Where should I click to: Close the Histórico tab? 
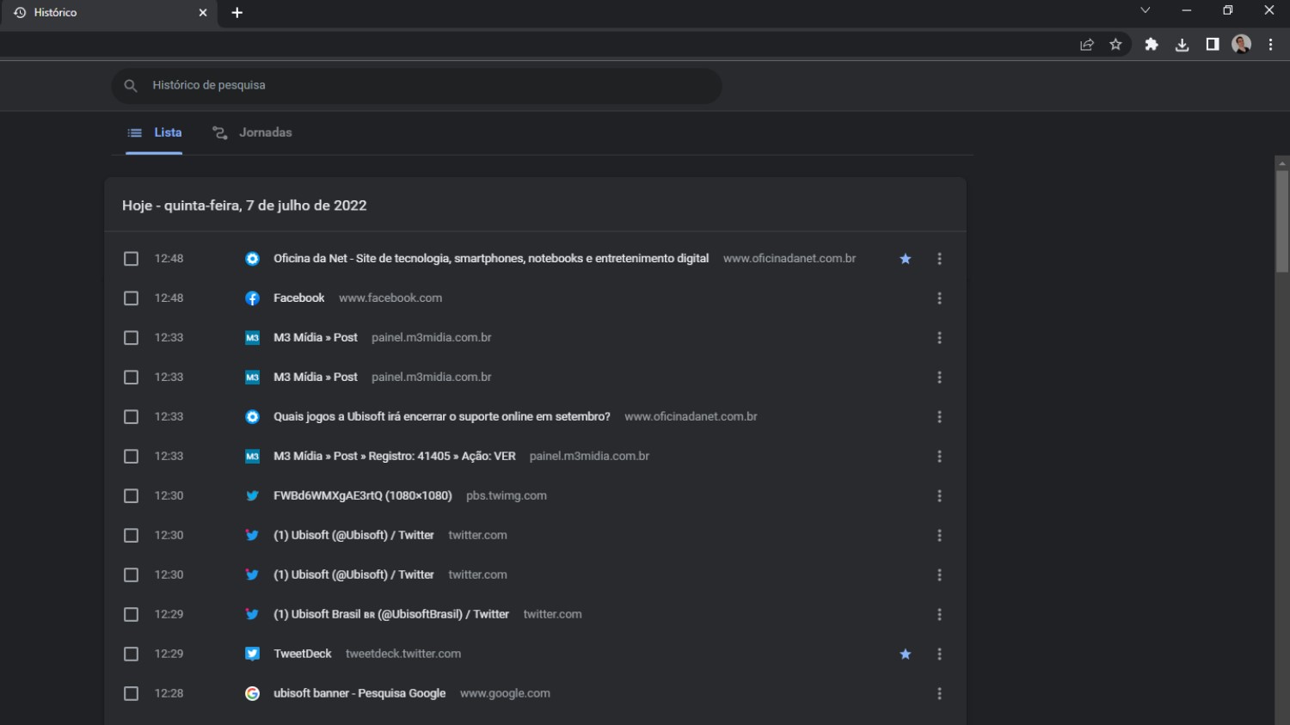[203, 13]
